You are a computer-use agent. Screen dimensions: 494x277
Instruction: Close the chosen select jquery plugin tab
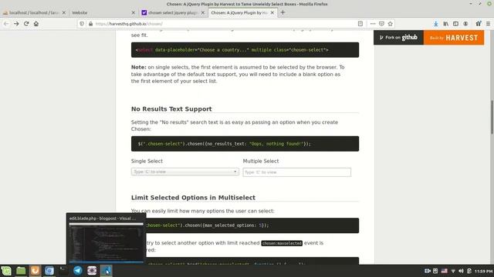coord(203,12)
